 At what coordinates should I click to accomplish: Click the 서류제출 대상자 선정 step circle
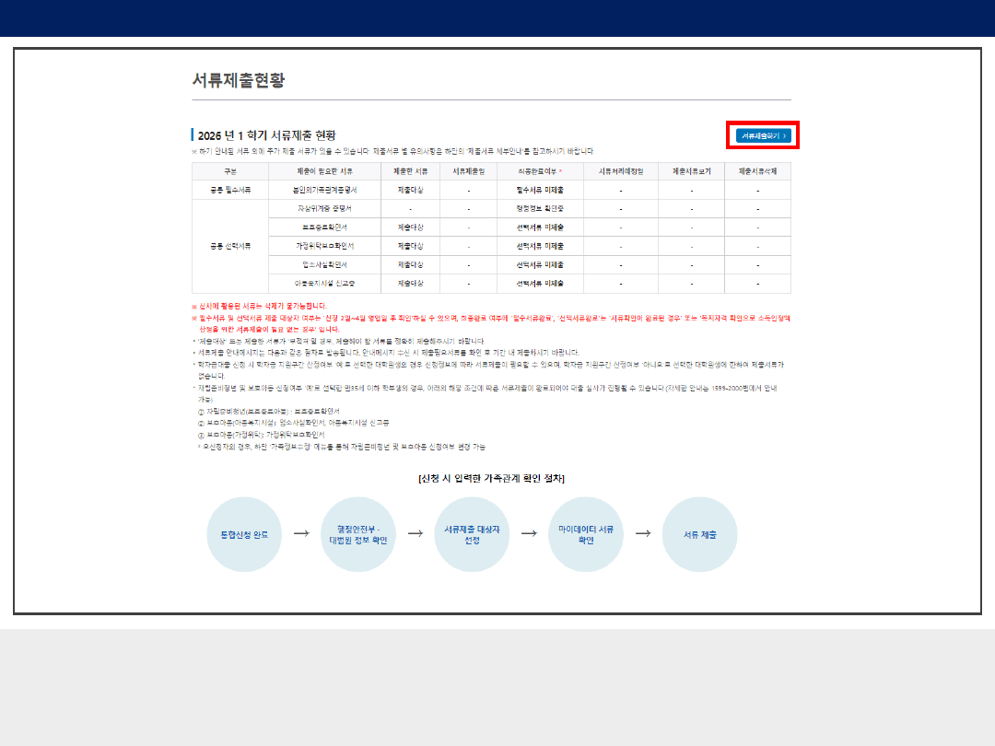coord(472,534)
